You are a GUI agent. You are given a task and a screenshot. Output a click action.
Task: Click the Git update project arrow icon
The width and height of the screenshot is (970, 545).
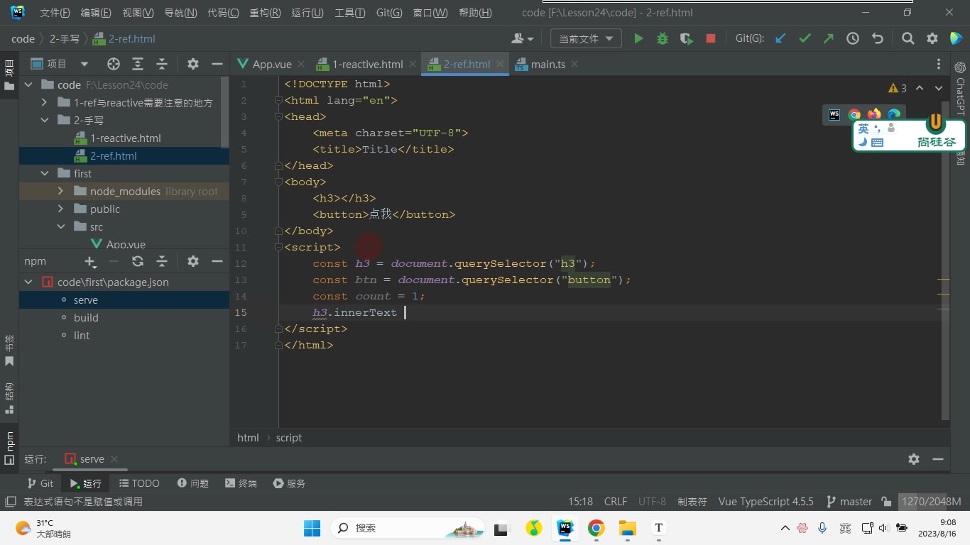(x=780, y=39)
